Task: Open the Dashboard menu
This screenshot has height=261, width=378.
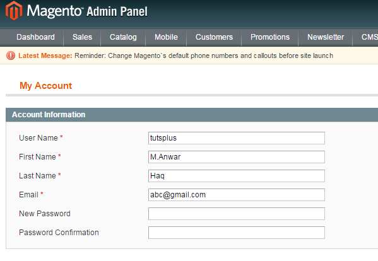Action: click(x=35, y=37)
